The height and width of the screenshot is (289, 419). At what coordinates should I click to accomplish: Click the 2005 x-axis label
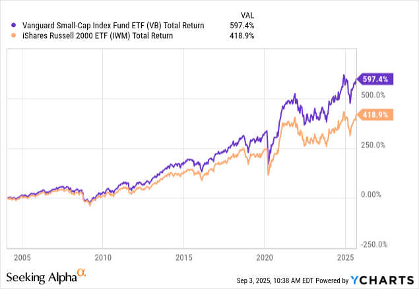22,255
